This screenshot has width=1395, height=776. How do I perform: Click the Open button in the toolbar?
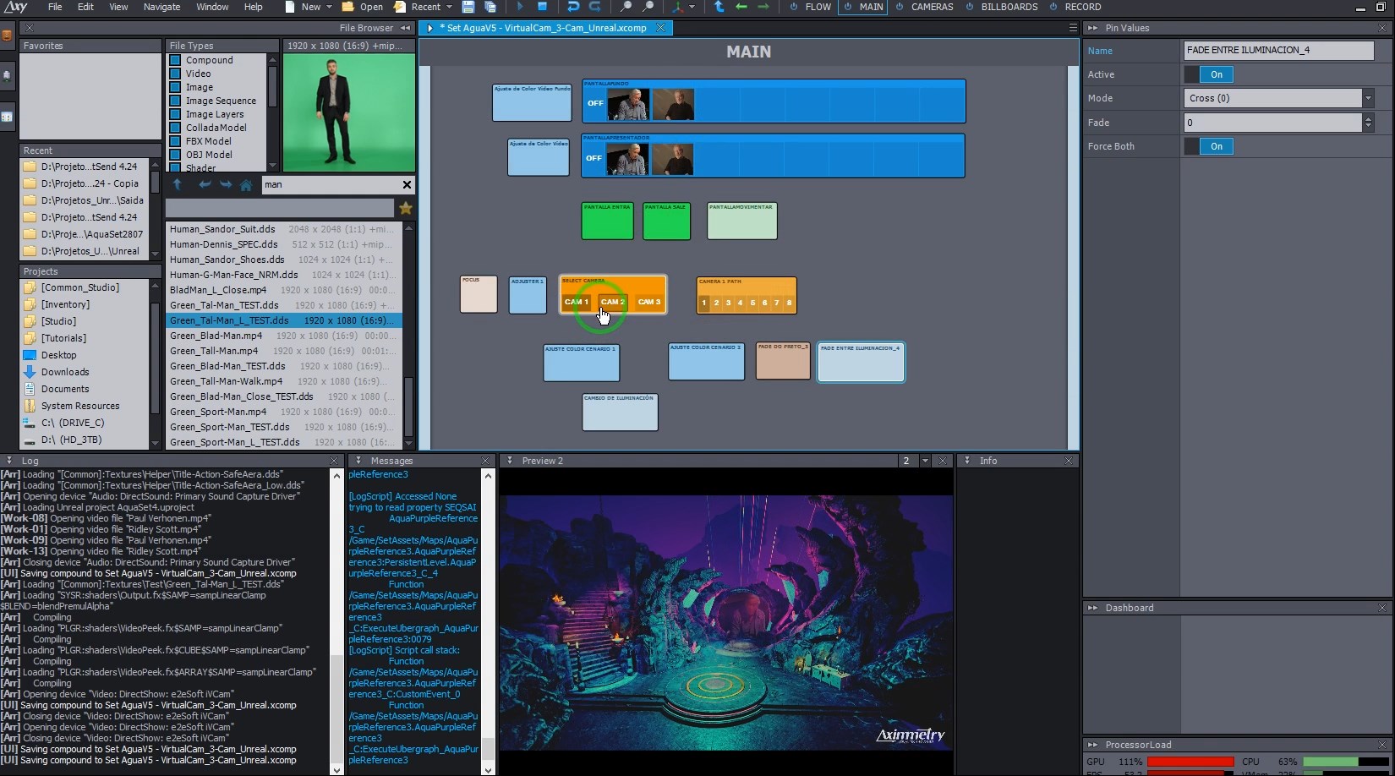pyautogui.click(x=363, y=7)
